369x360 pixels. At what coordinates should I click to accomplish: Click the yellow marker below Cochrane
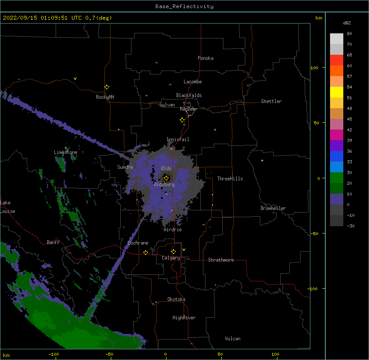click(146, 252)
